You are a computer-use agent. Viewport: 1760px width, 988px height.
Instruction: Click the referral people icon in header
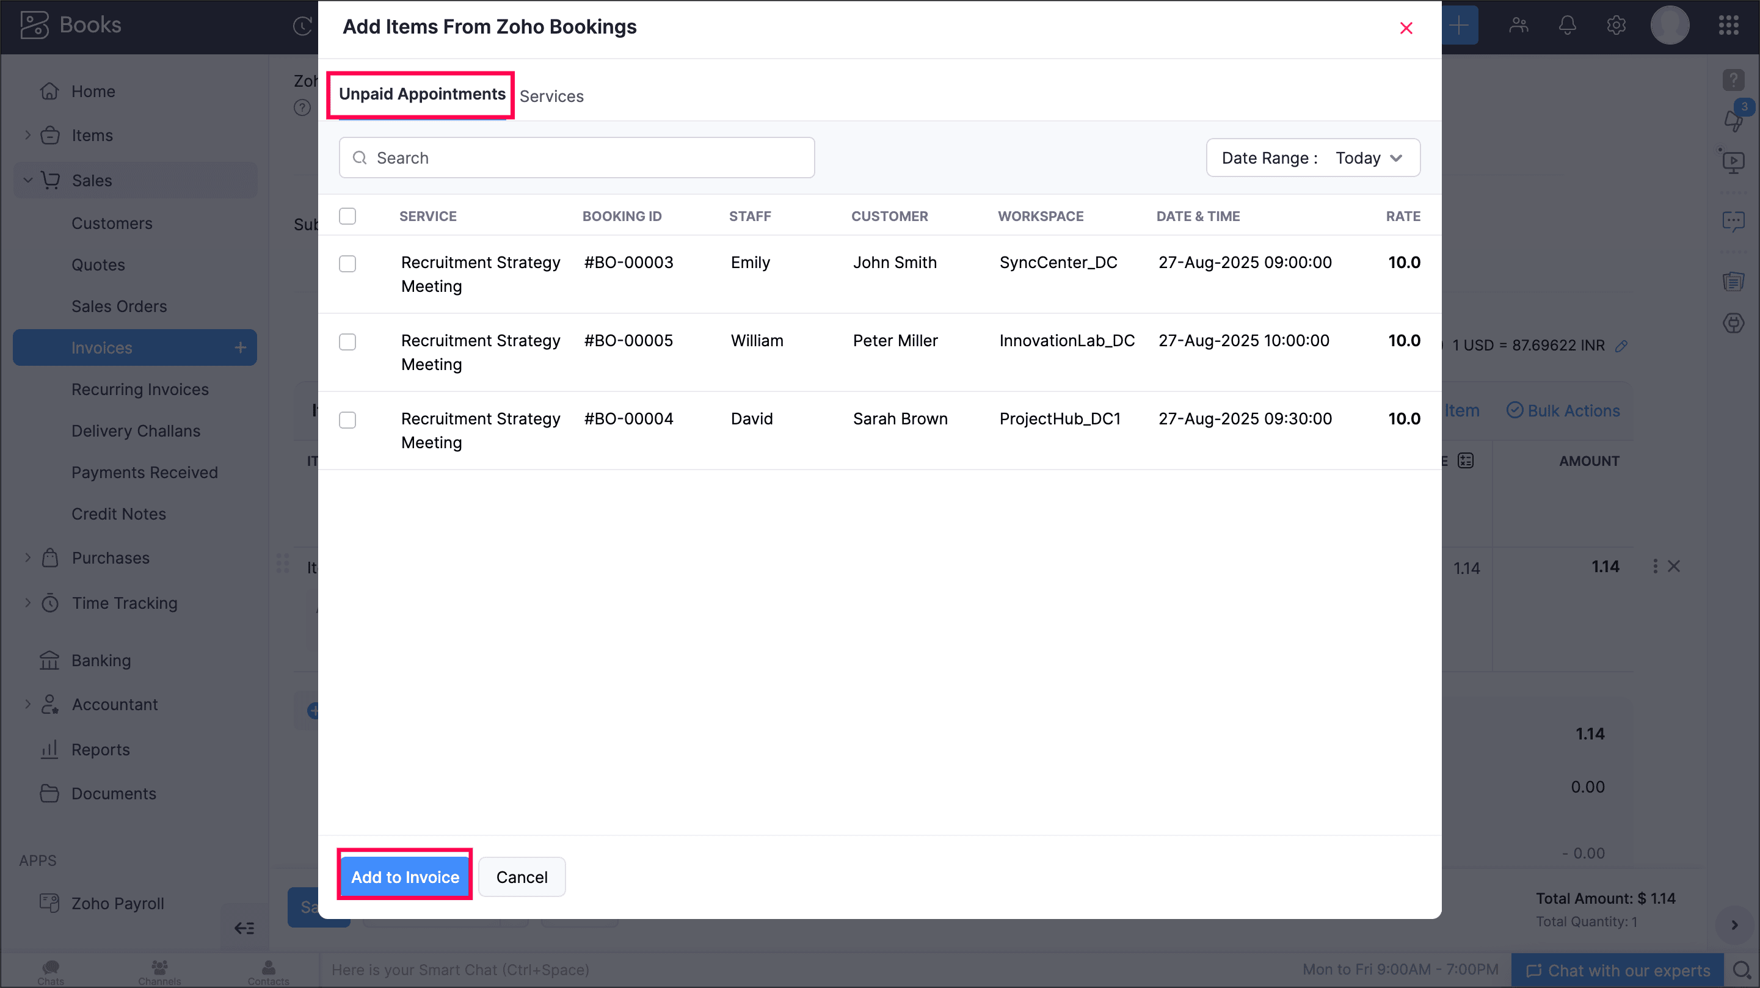tap(1518, 26)
